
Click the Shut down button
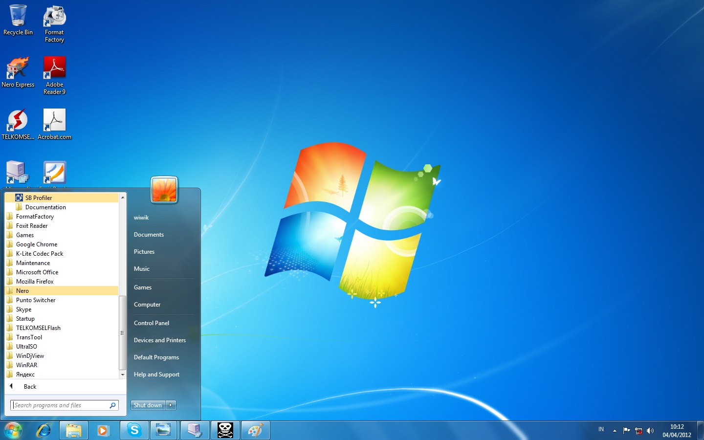point(148,405)
